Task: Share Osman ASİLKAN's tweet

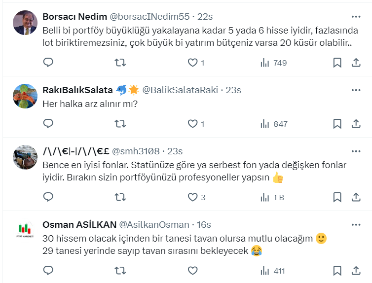Action: tap(356, 271)
